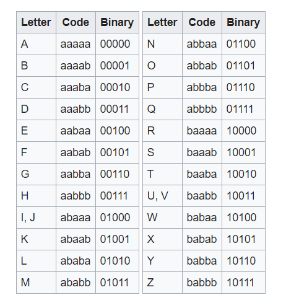Viewport: 286px width, 308px height.
Task: Click binary value 10010 for T
Action: click(243, 174)
